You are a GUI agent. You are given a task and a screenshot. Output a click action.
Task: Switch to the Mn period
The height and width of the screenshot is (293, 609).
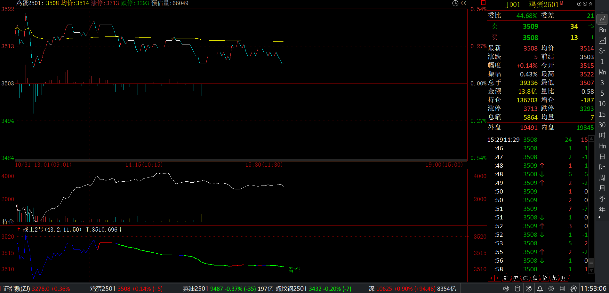tap(602, 72)
